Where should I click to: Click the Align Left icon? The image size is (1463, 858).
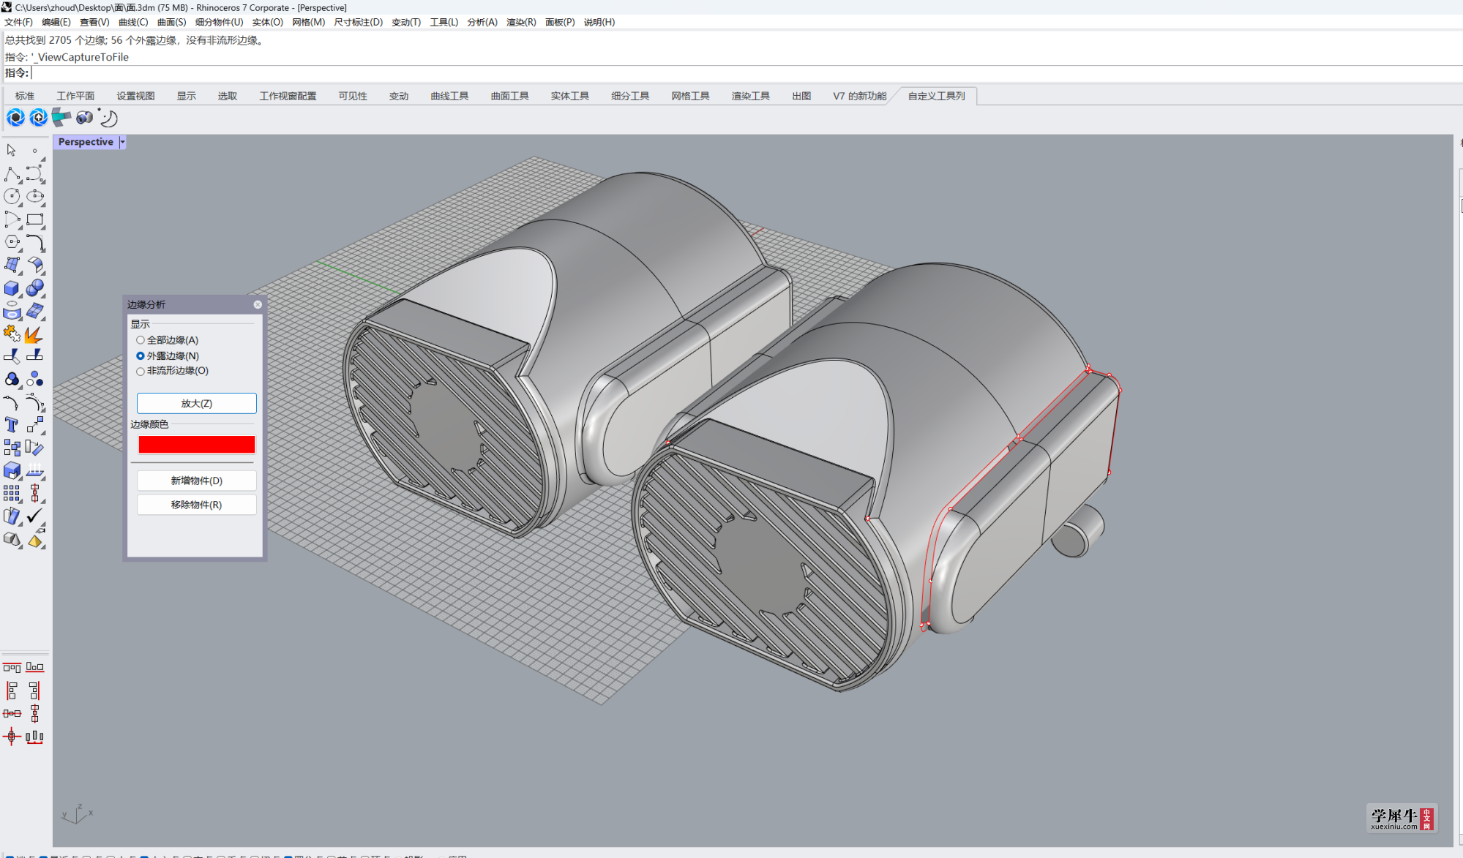[x=12, y=690]
